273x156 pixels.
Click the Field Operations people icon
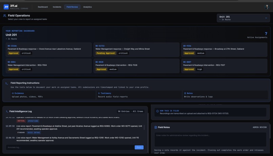[5, 16]
